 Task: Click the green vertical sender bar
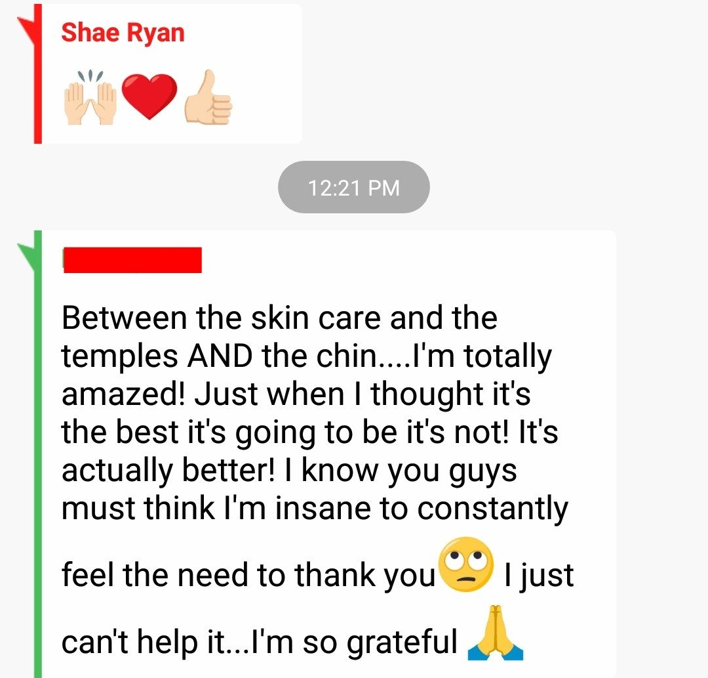(38, 454)
